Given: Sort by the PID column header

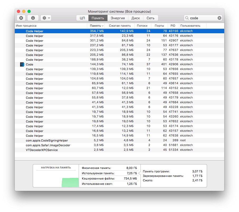Looking at the screenshot, I should [x=173, y=26].
